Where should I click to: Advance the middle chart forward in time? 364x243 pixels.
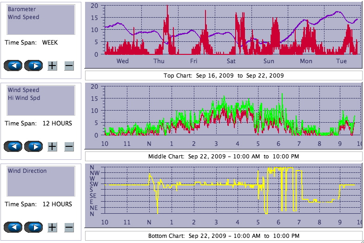33,146
